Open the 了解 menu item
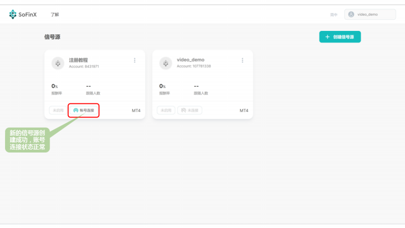This screenshot has height=228, width=405. 55,15
